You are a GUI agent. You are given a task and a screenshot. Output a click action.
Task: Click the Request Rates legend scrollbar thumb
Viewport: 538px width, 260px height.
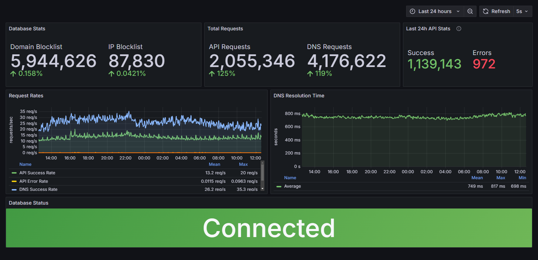click(x=262, y=173)
